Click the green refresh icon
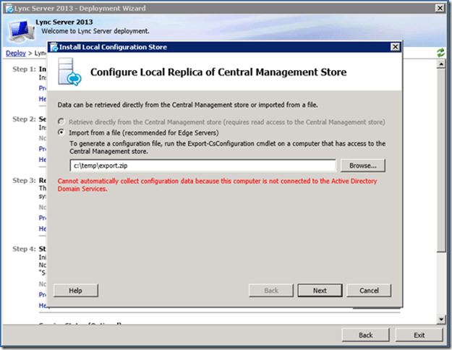Screen dimensions: 452x350 (441, 53)
